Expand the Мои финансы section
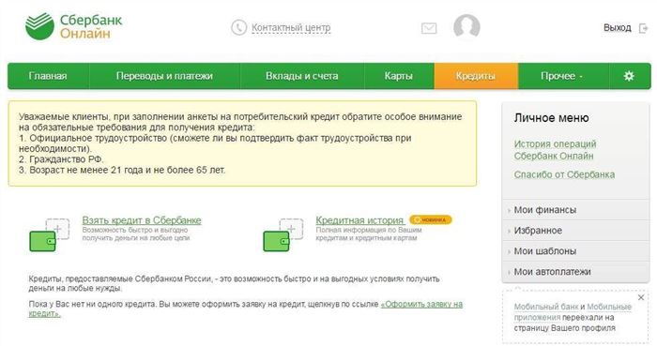The image size is (657, 346). tap(575, 210)
